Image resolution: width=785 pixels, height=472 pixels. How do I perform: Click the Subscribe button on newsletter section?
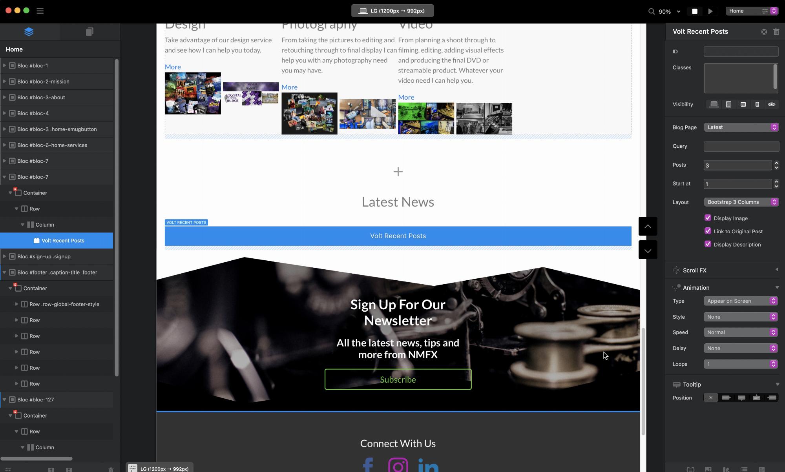pyautogui.click(x=398, y=379)
